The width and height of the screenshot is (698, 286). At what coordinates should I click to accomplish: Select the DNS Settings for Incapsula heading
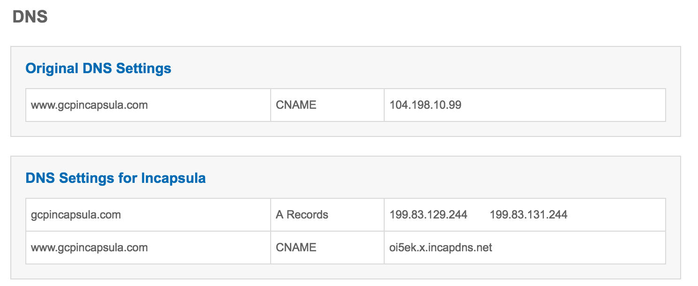[115, 178]
